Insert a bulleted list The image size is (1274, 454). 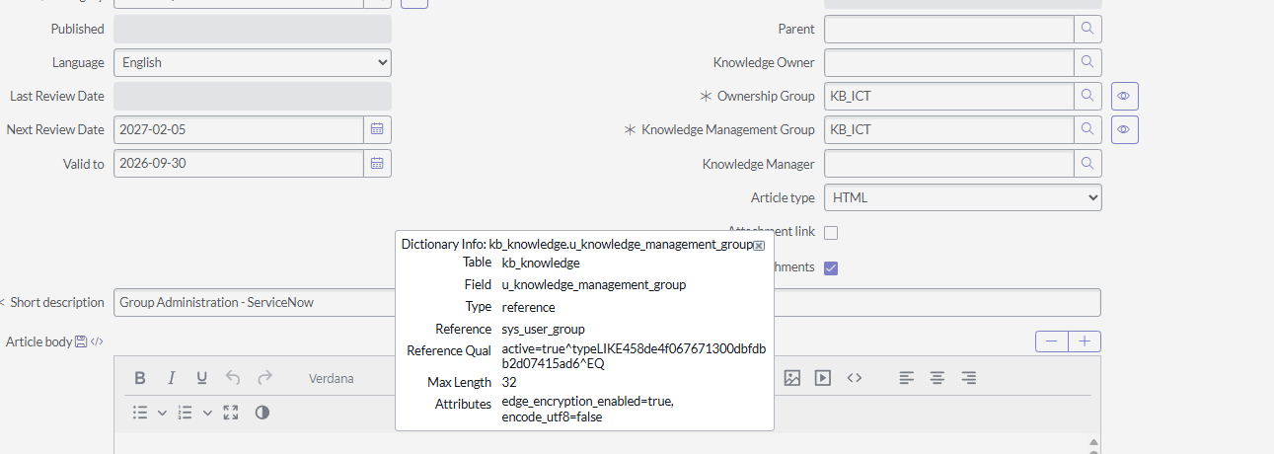tap(140, 413)
